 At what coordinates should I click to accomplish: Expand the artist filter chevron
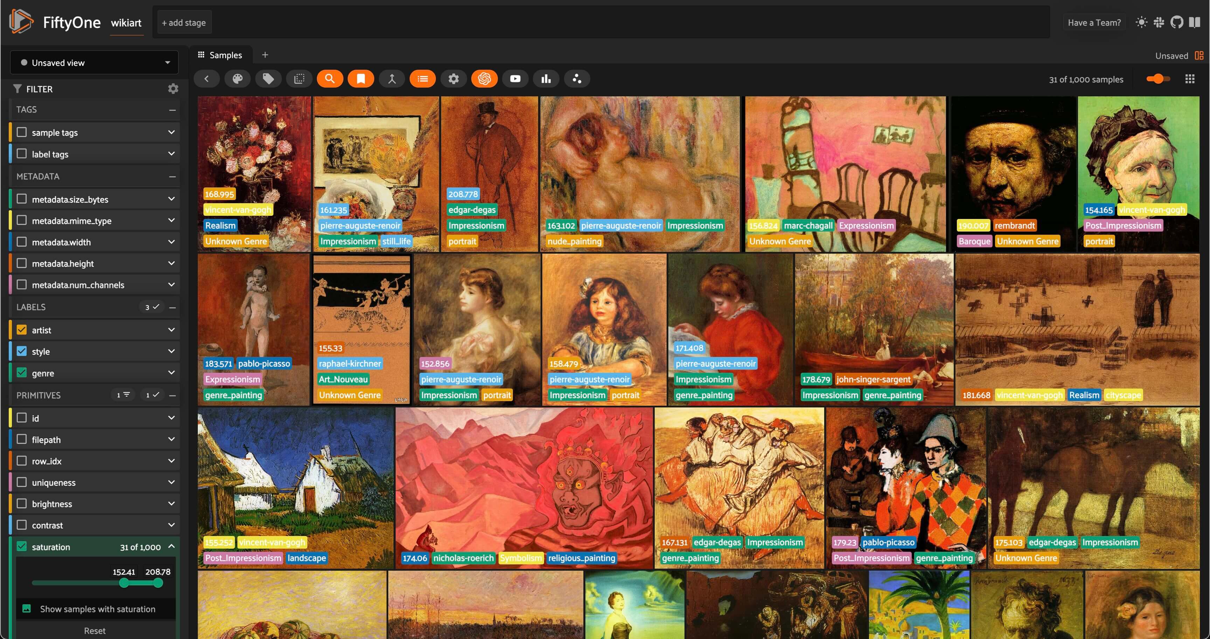pos(172,330)
